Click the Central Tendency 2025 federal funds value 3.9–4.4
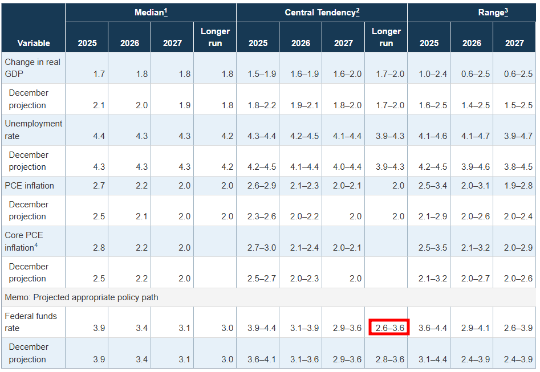This screenshot has width=540, height=372. click(262, 328)
